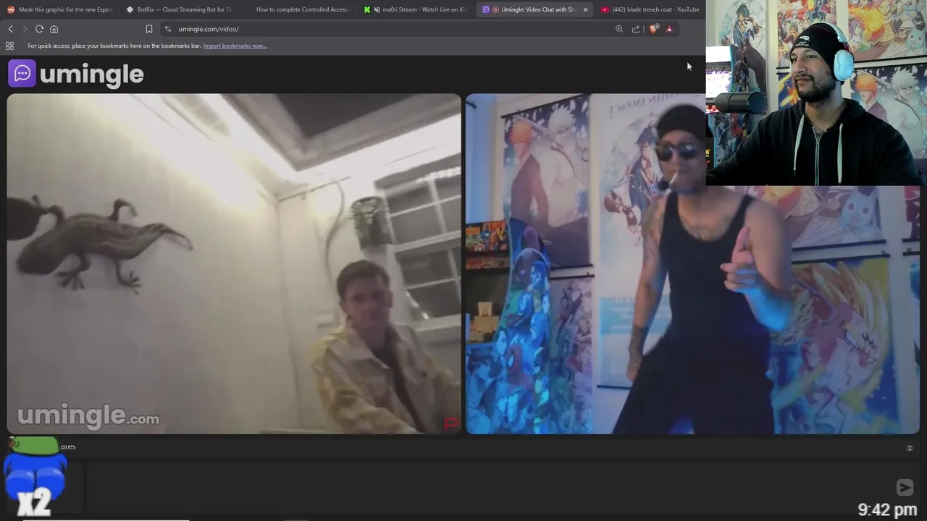Click your own webcam video feed
Viewport: 927px width, 521px height.
pyautogui.click(x=692, y=264)
